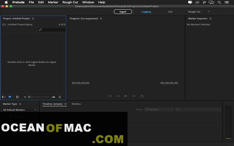Click the sort up-down arrows icon

coord(60,97)
